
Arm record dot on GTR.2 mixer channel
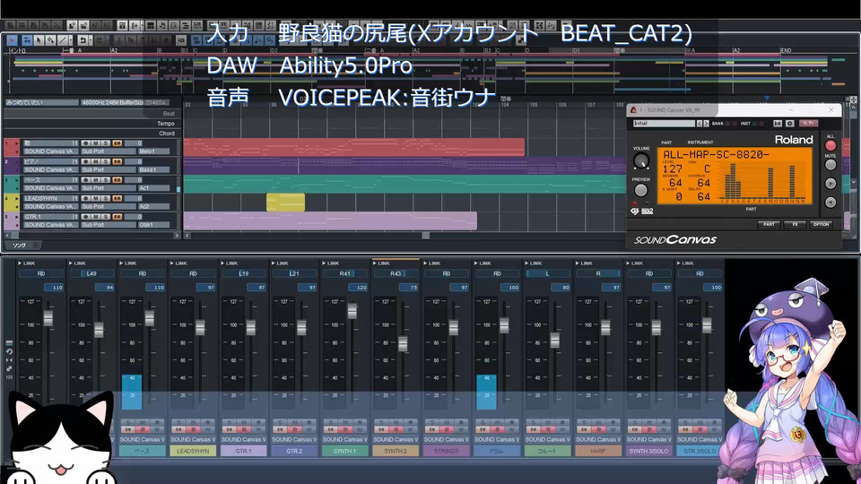(309, 422)
